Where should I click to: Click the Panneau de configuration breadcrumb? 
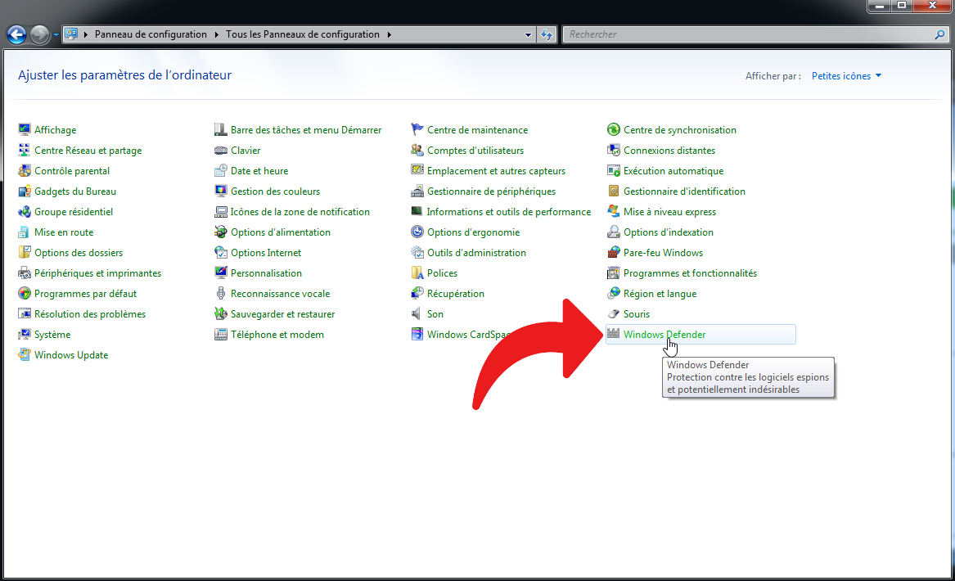pos(151,34)
